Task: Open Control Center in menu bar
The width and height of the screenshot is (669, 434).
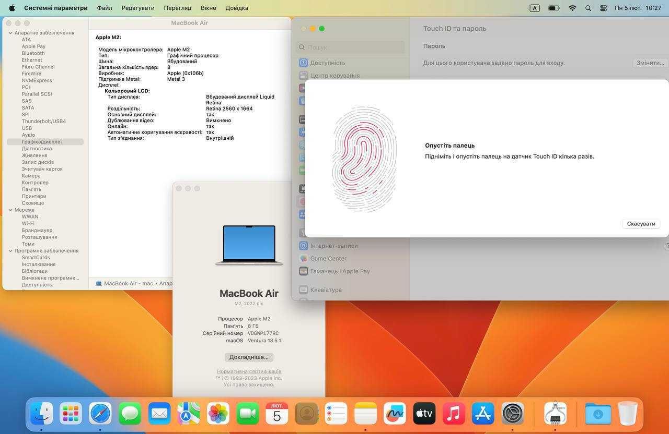Action: point(604,8)
